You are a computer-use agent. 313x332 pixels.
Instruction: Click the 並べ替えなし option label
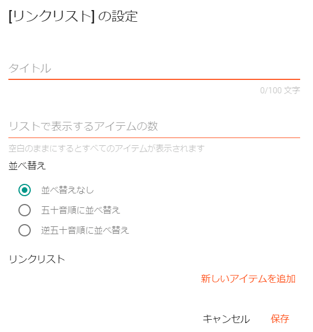point(67,190)
